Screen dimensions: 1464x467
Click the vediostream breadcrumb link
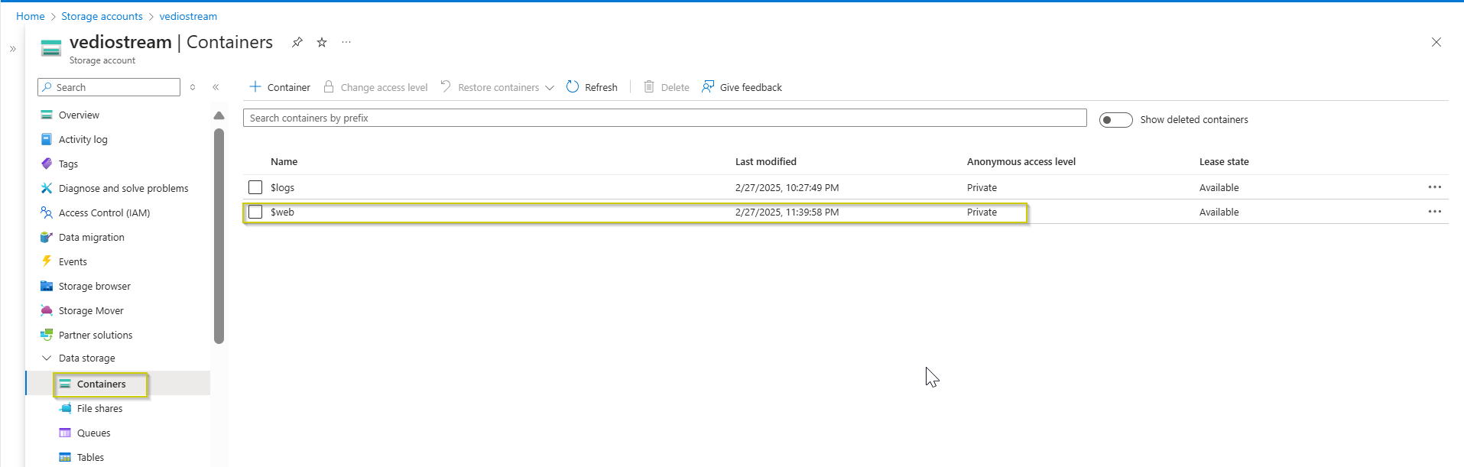point(188,16)
